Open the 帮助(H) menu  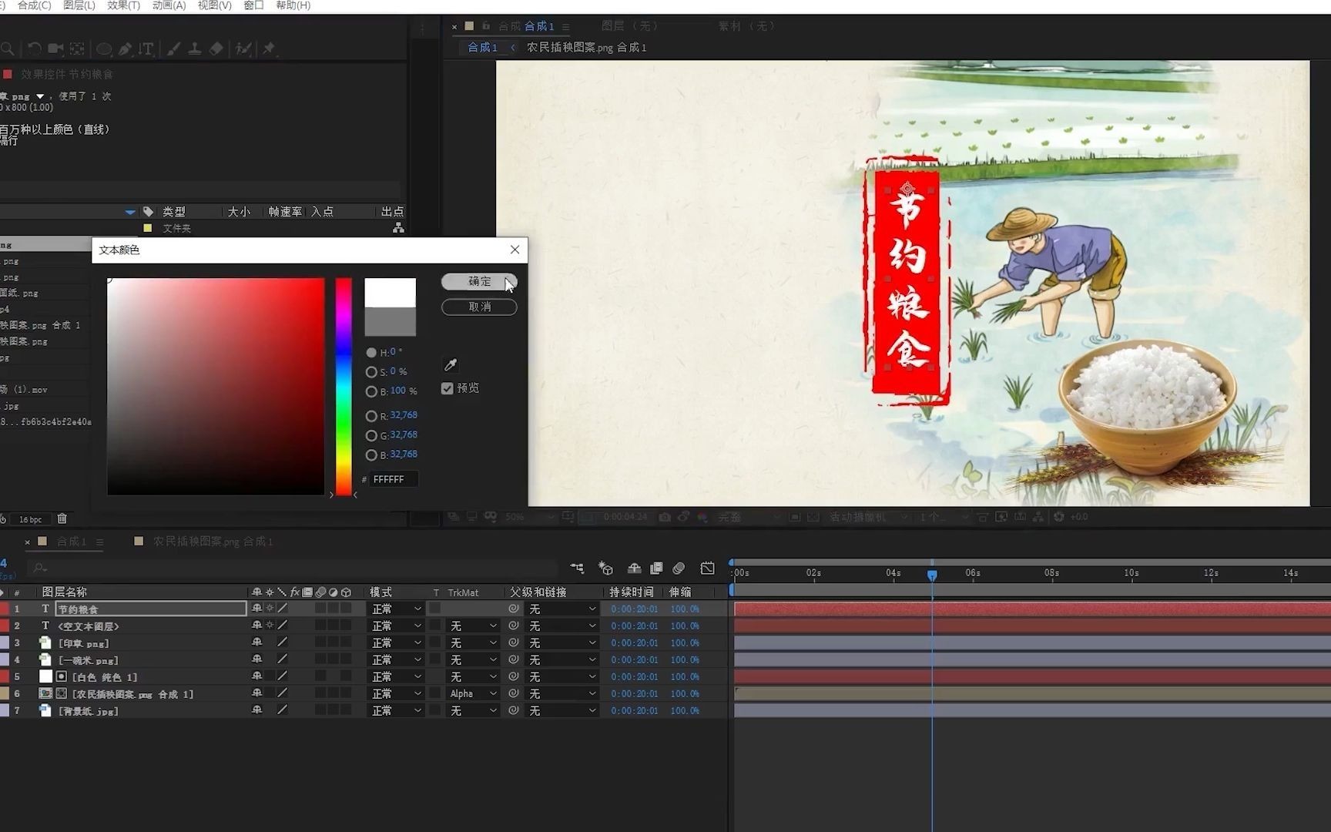(293, 5)
